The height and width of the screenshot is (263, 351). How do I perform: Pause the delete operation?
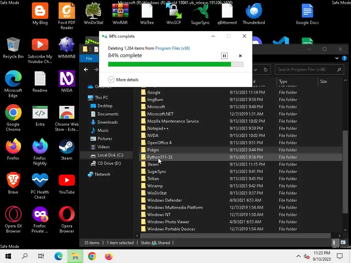pos(224,56)
